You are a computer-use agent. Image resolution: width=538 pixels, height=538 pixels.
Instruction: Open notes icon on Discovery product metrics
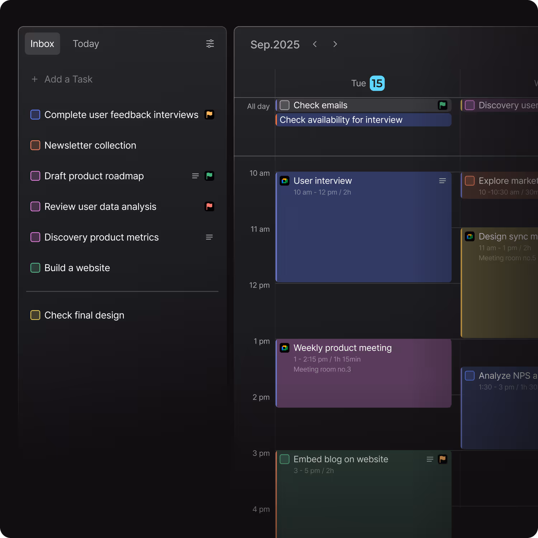tap(209, 237)
